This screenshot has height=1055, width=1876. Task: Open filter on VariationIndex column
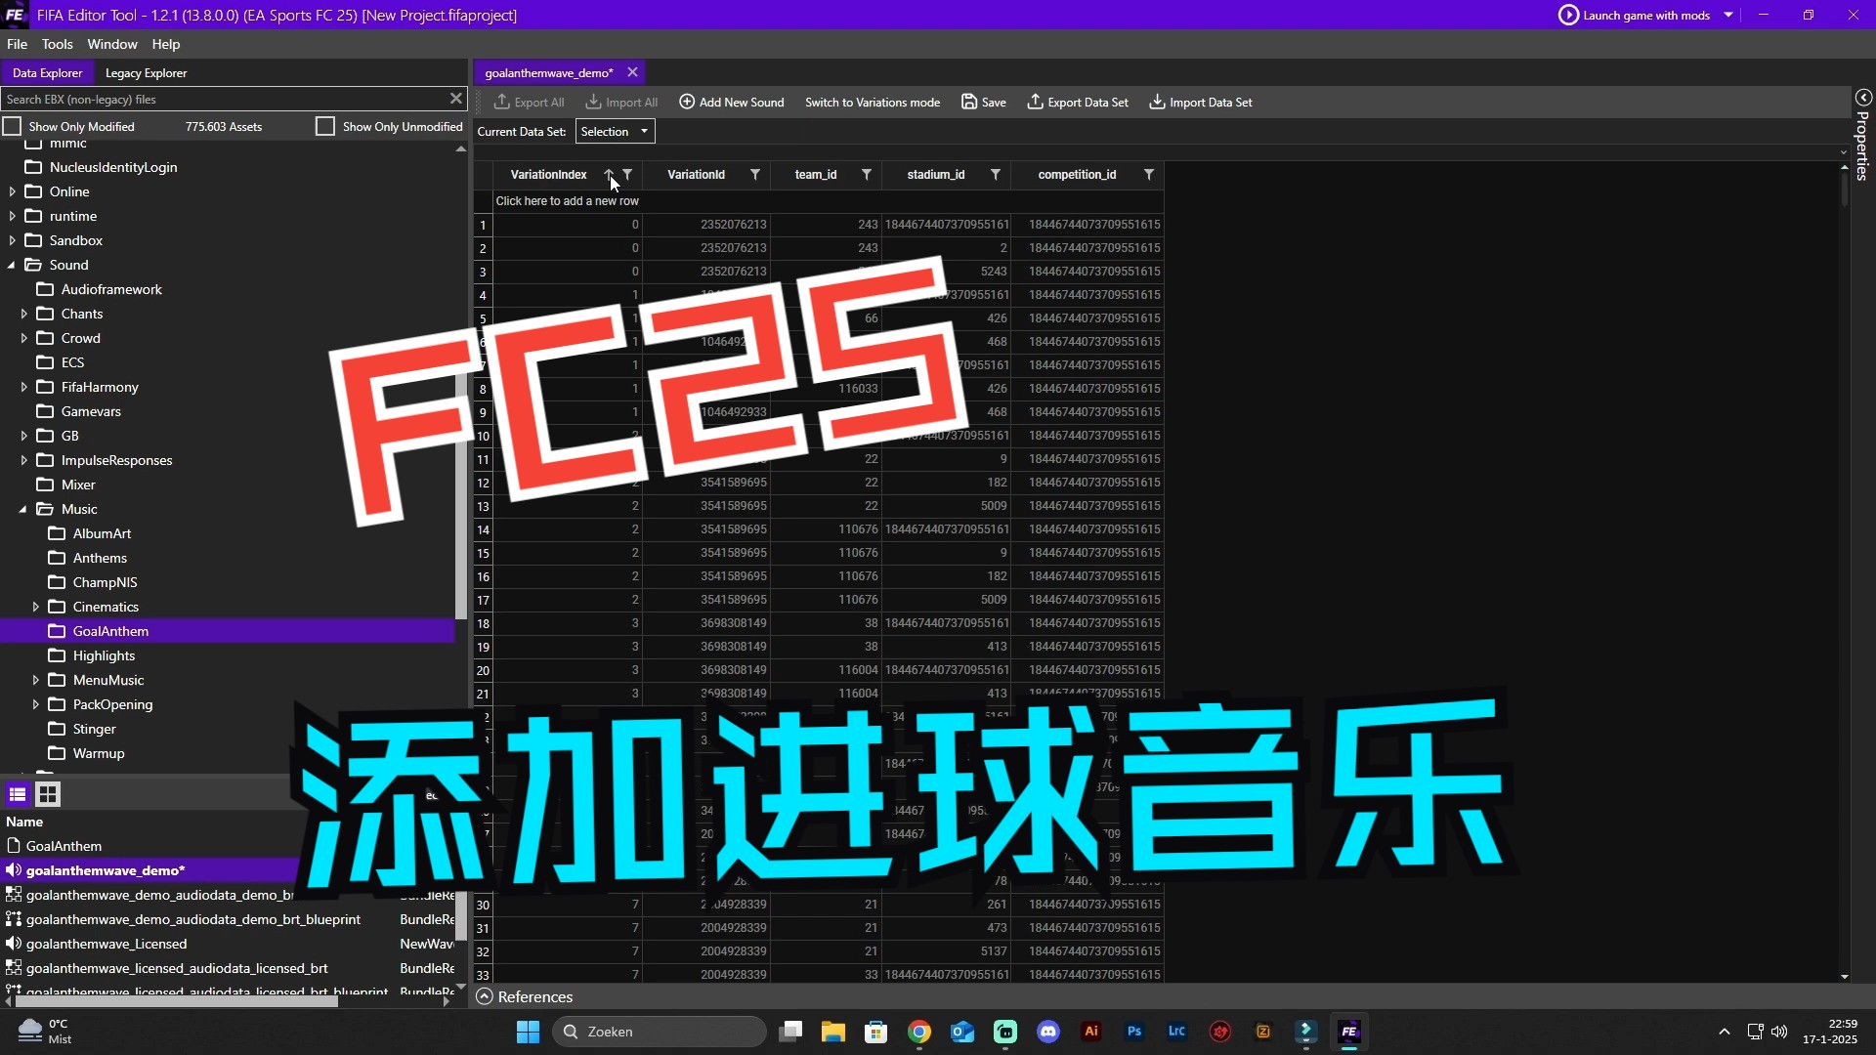tap(628, 175)
